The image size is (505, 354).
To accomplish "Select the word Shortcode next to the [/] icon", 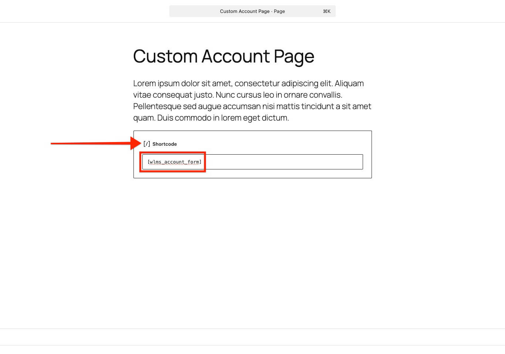I will (165, 144).
